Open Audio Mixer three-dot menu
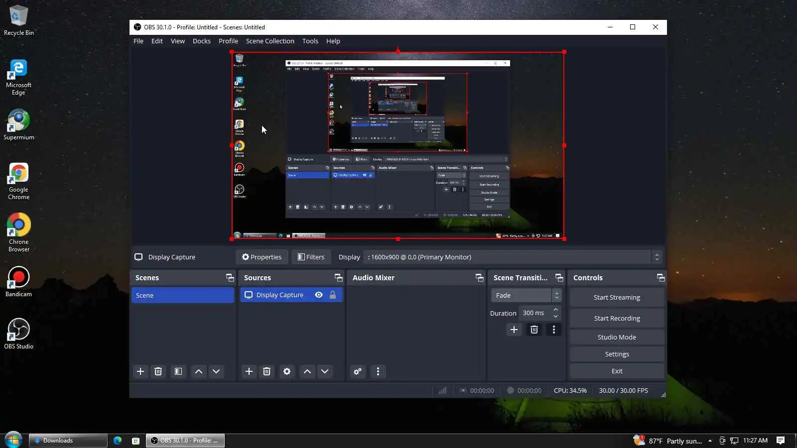Image resolution: width=797 pixels, height=448 pixels. [x=378, y=371]
